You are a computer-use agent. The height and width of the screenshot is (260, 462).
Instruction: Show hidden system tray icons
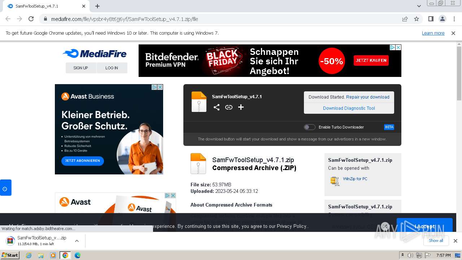coord(402,255)
